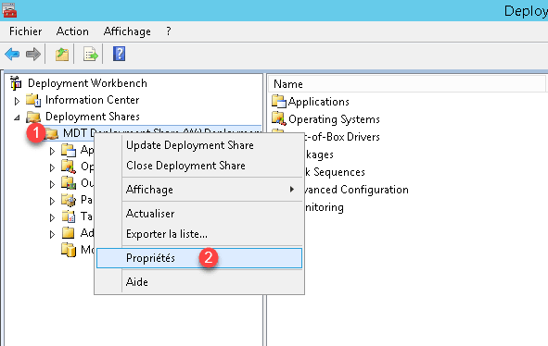This screenshot has width=548, height=346.
Task: Click the Applications node icon in the tree
Action: (x=69, y=150)
